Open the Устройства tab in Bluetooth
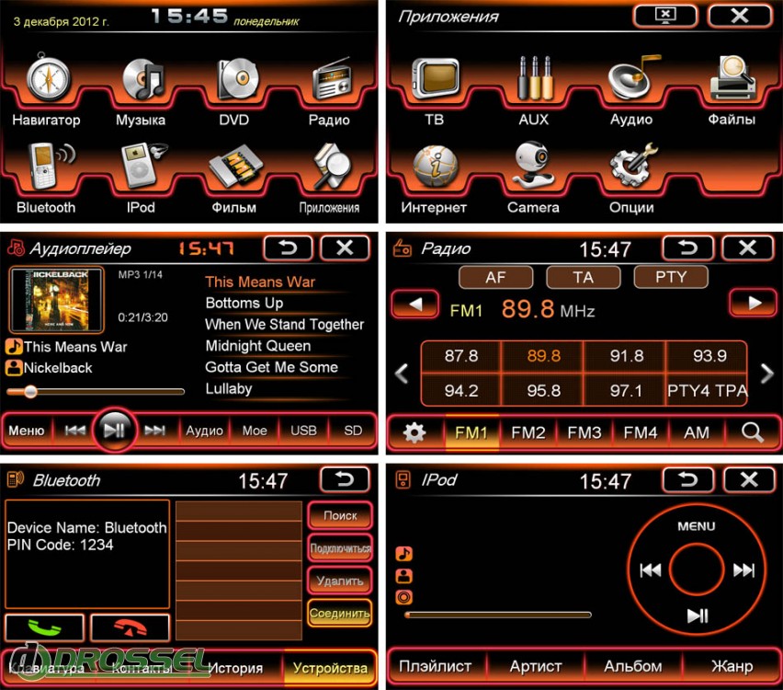Screen dimensions: 783x690 point(329,668)
